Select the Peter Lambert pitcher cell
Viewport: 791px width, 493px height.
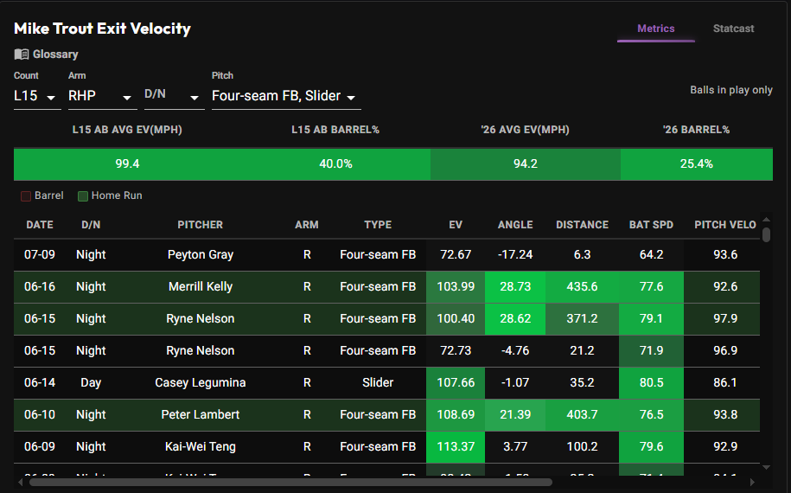[201, 414]
